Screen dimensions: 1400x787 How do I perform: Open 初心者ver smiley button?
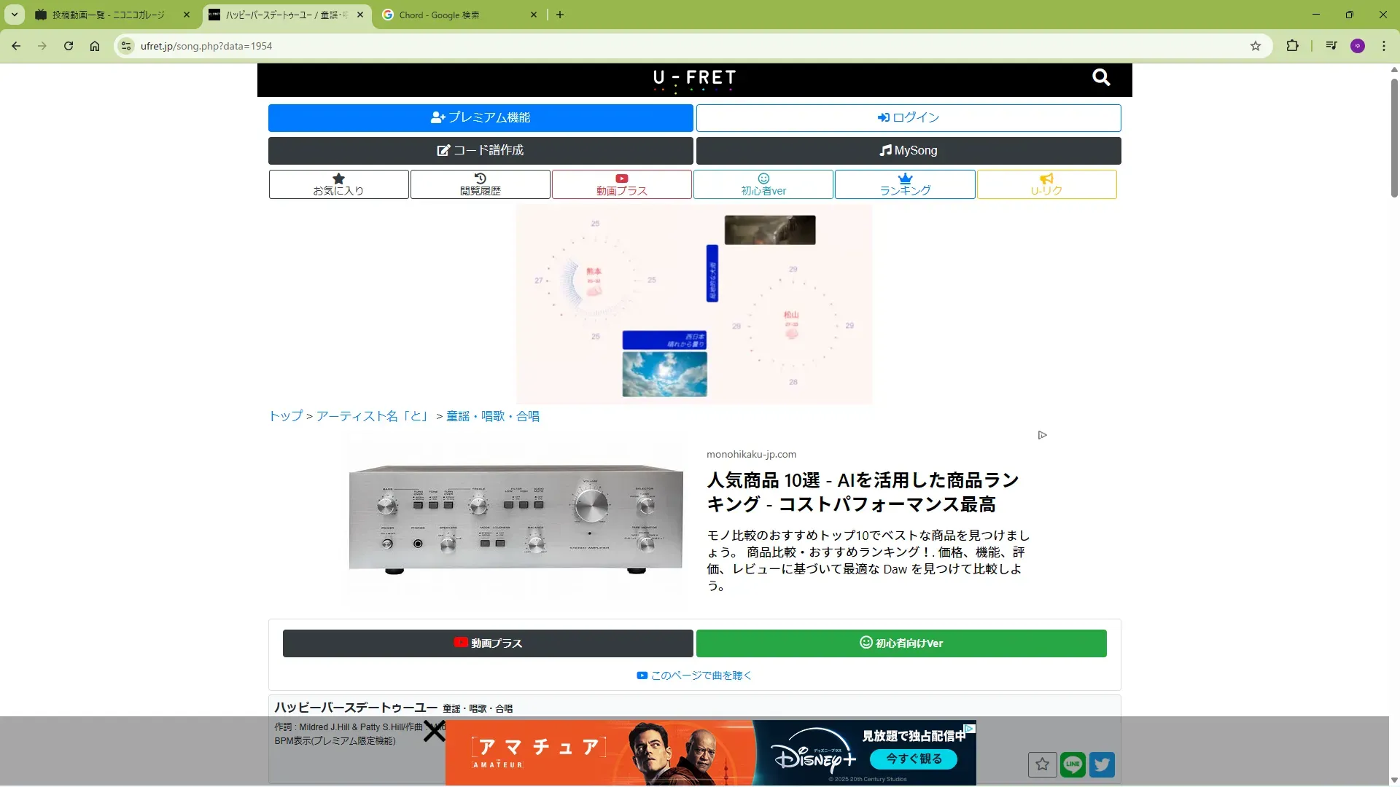(763, 184)
